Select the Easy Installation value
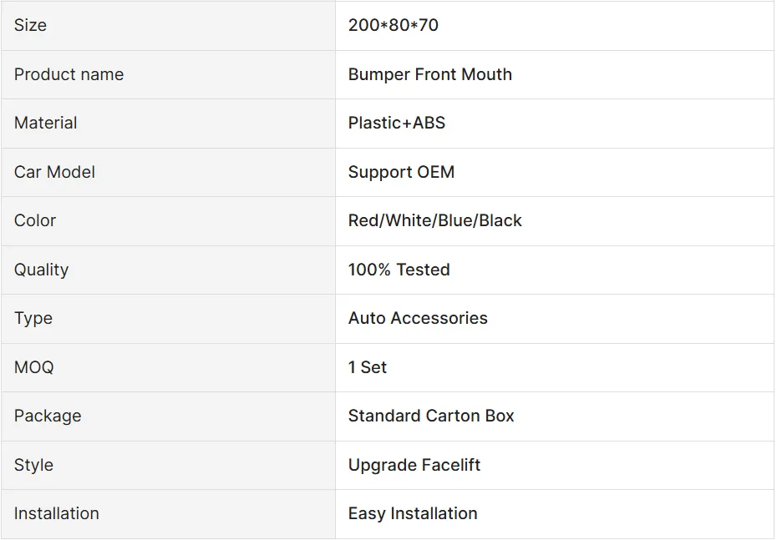Image resolution: width=777 pixels, height=540 pixels. [413, 513]
